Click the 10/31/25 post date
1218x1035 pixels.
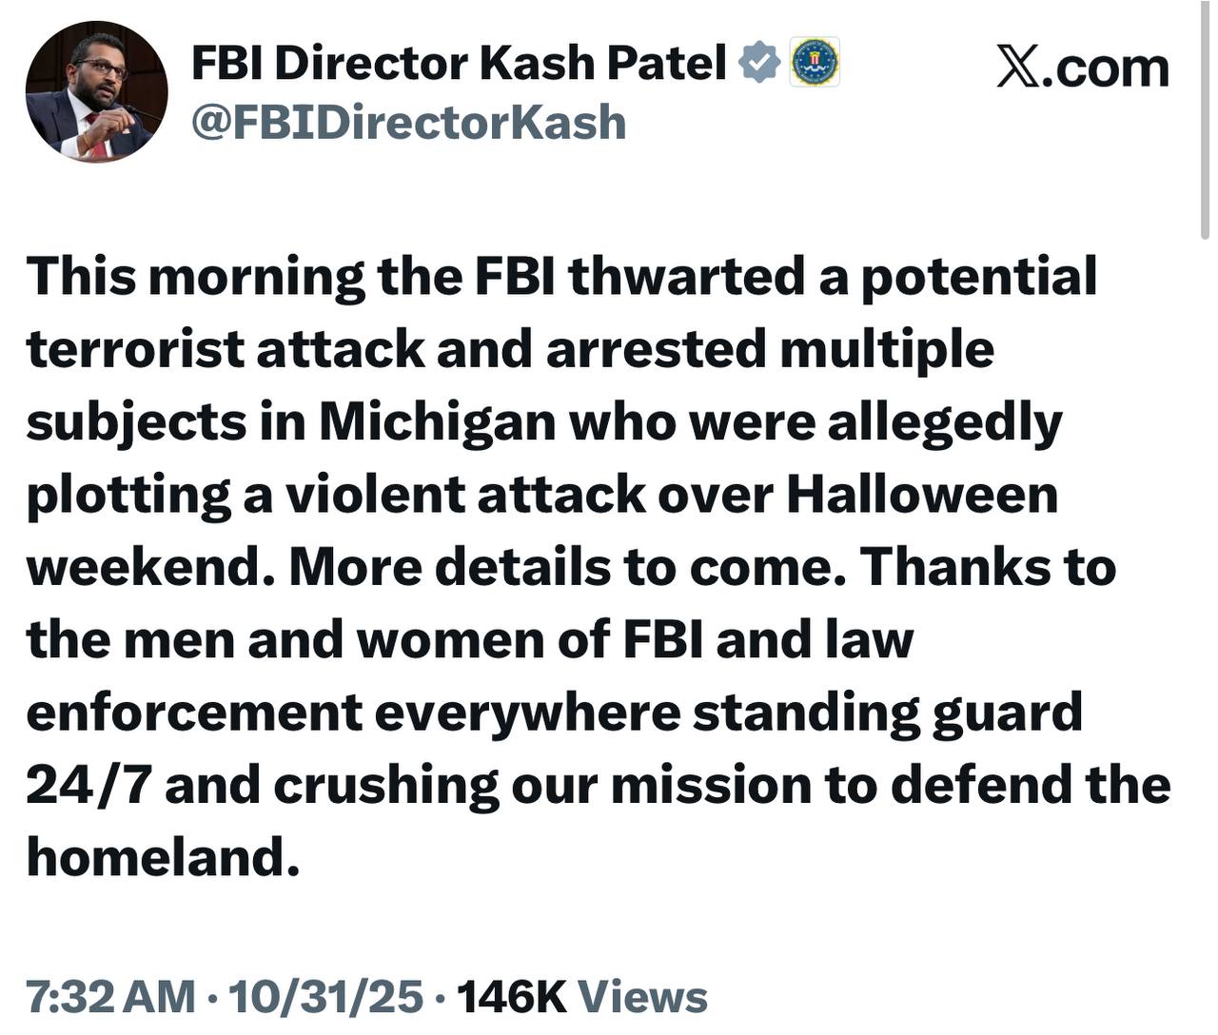[x=325, y=996]
